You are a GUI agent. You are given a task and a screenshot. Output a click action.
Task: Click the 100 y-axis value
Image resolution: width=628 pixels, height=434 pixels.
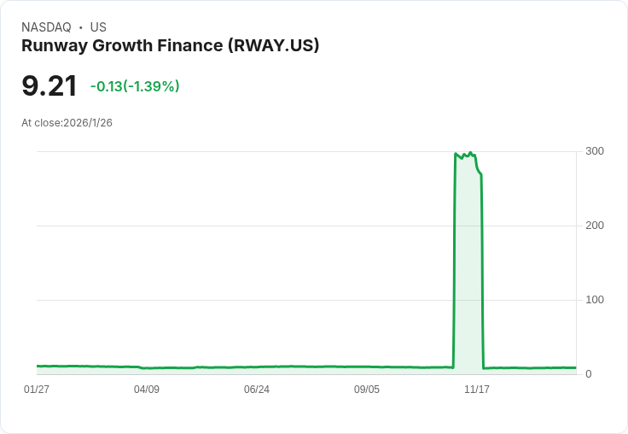(x=595, y=300)
